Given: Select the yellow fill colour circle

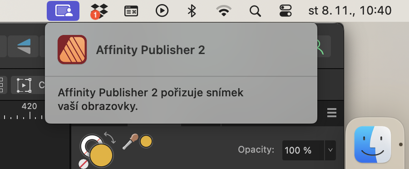Looking at the screenshot, I should (x=102, y=155).
